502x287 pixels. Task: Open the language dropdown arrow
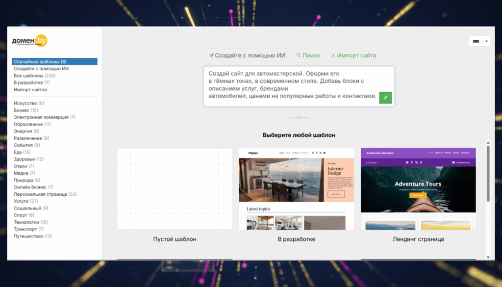pos(486,41)
